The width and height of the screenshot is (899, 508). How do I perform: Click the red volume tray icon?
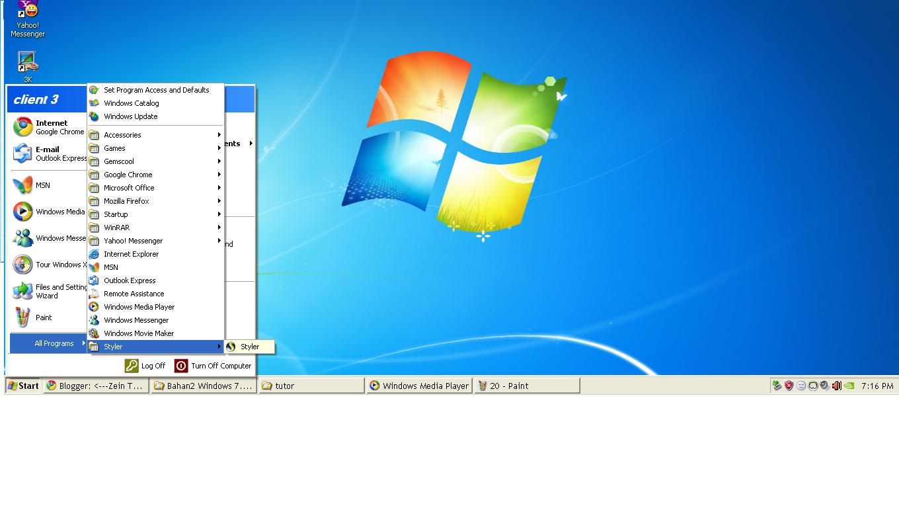point(836,386)
